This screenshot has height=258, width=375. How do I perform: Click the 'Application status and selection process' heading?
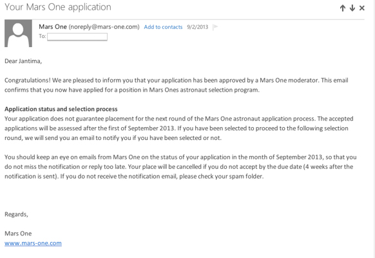pyautogui.click(x=61, y=109)
